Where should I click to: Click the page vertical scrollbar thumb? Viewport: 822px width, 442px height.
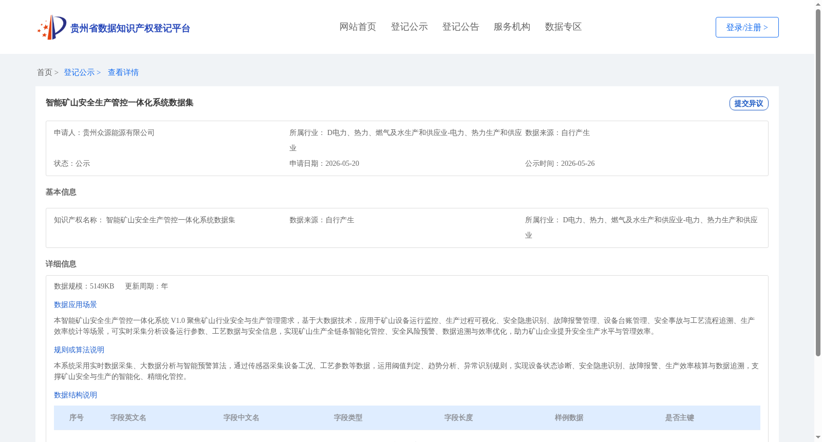coord(818,182)
